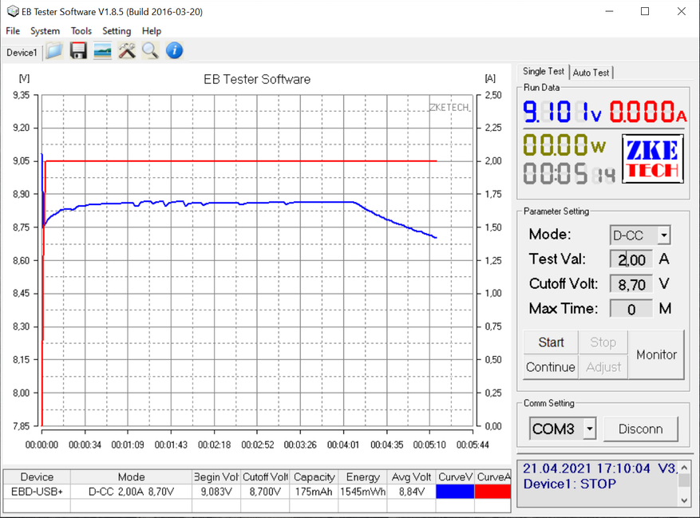Select the Device1 tab

(22, 53)
